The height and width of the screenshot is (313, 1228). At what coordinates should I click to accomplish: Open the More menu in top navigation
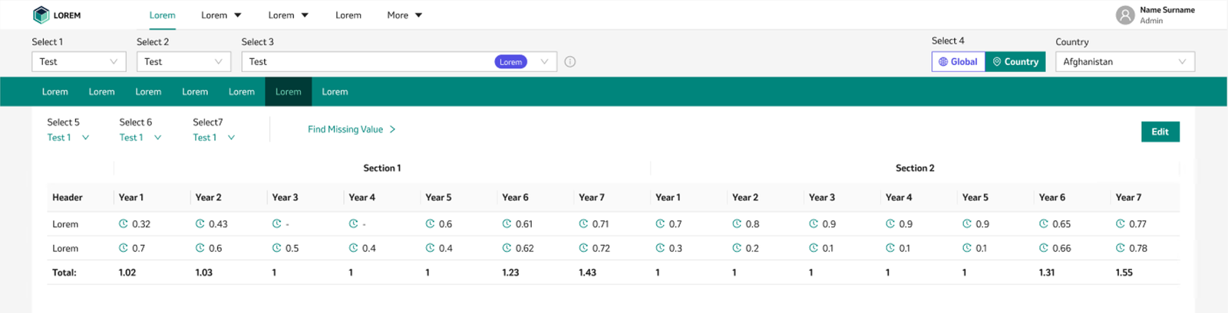tap(404, 15)
